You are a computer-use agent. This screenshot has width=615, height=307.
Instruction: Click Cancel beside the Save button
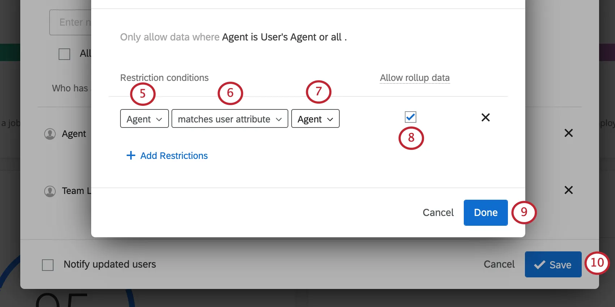499,264
